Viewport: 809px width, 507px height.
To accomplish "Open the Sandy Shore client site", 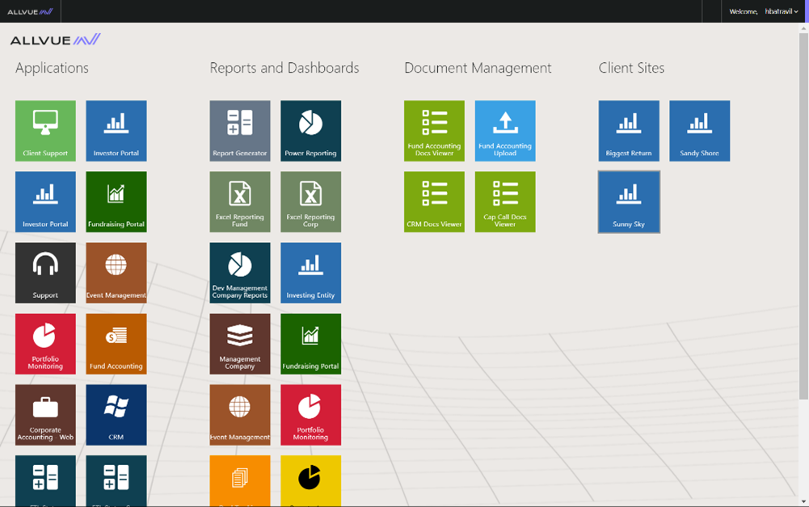I will pos(699,131).
